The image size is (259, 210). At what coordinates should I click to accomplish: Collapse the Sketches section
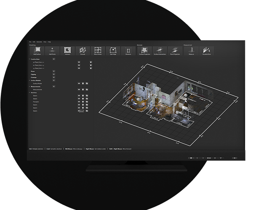click(x=29, y=93)
